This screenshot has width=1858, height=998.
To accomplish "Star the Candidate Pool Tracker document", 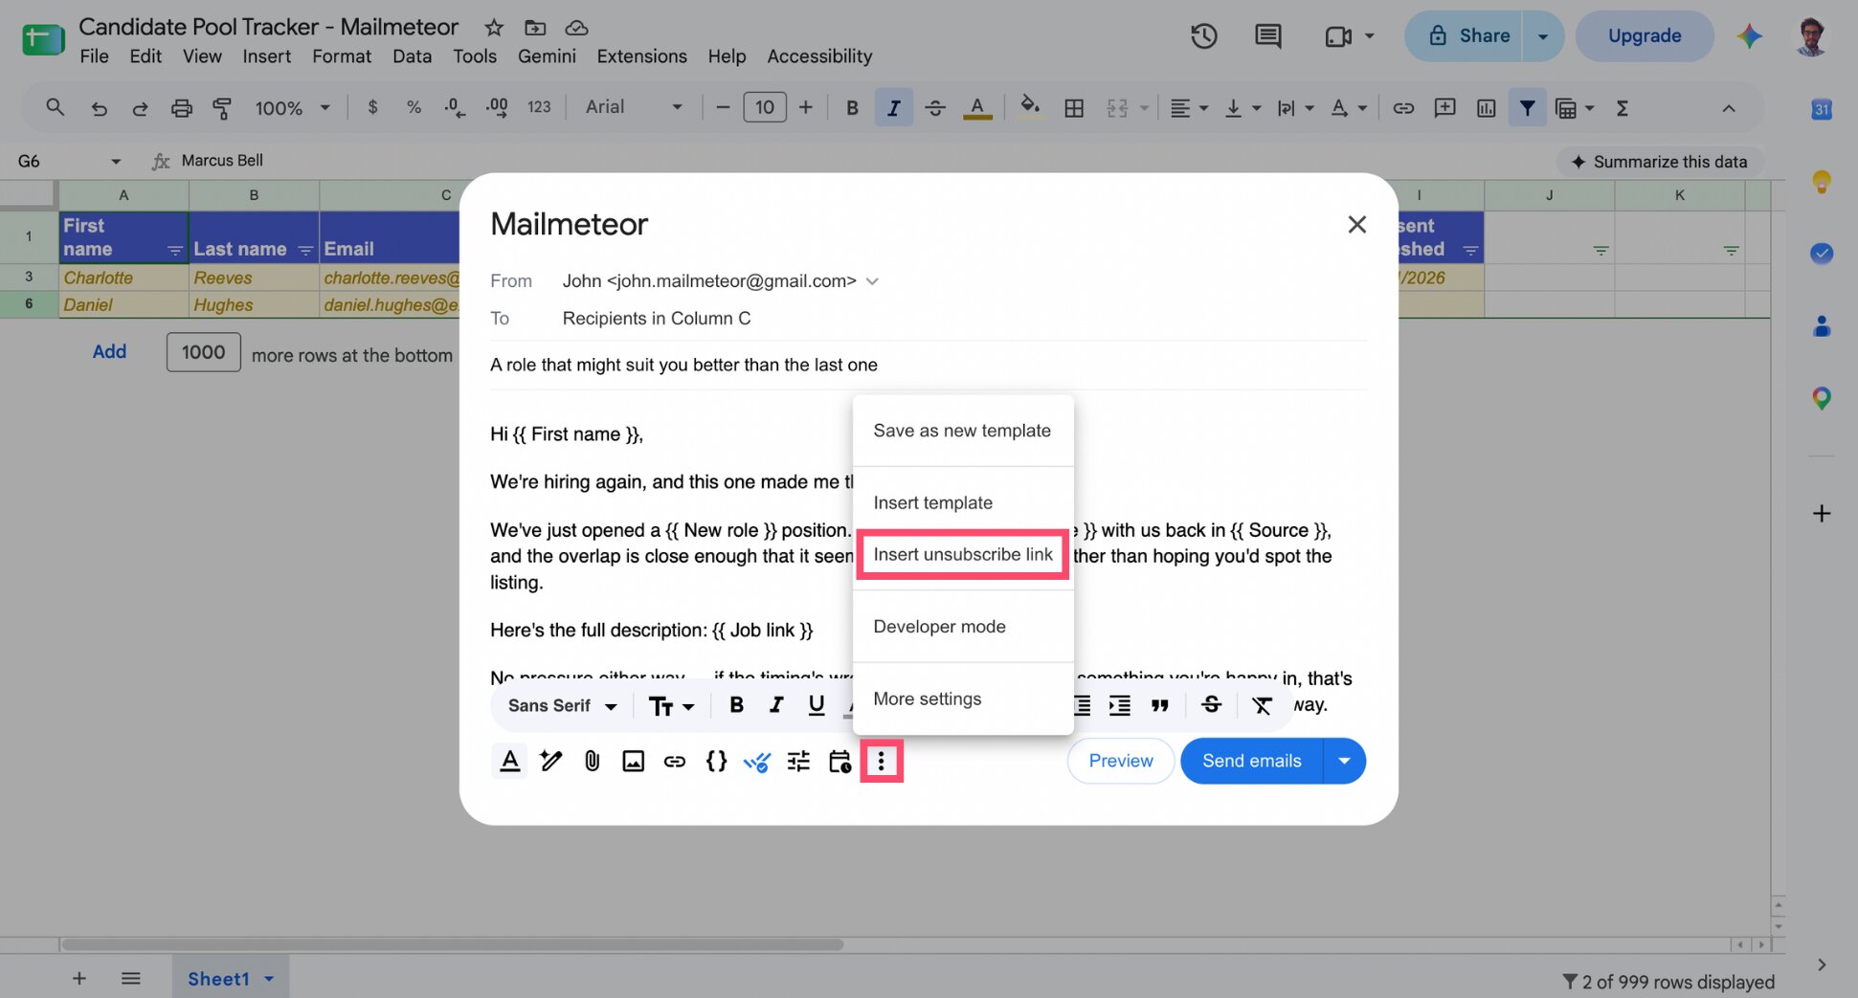I will [493, 27].
